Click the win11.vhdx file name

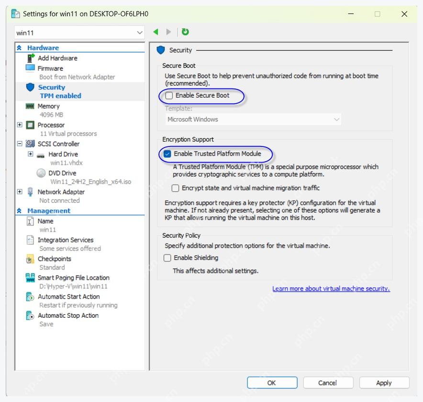(67, 163)
